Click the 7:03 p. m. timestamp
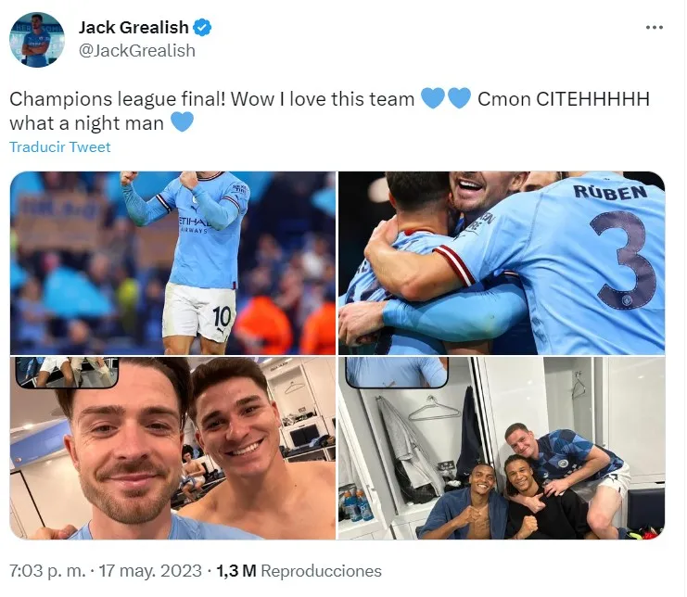Image resolution: width=687 pixels, height=597 pixels. click(48, 571)
